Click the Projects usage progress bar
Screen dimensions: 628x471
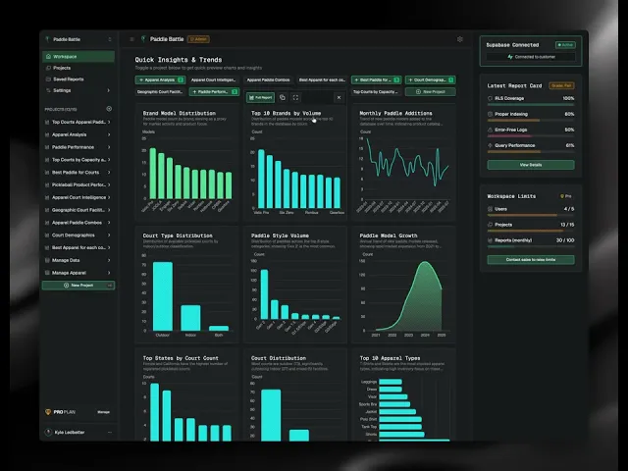pyautogui.click(x=531, y=232)
